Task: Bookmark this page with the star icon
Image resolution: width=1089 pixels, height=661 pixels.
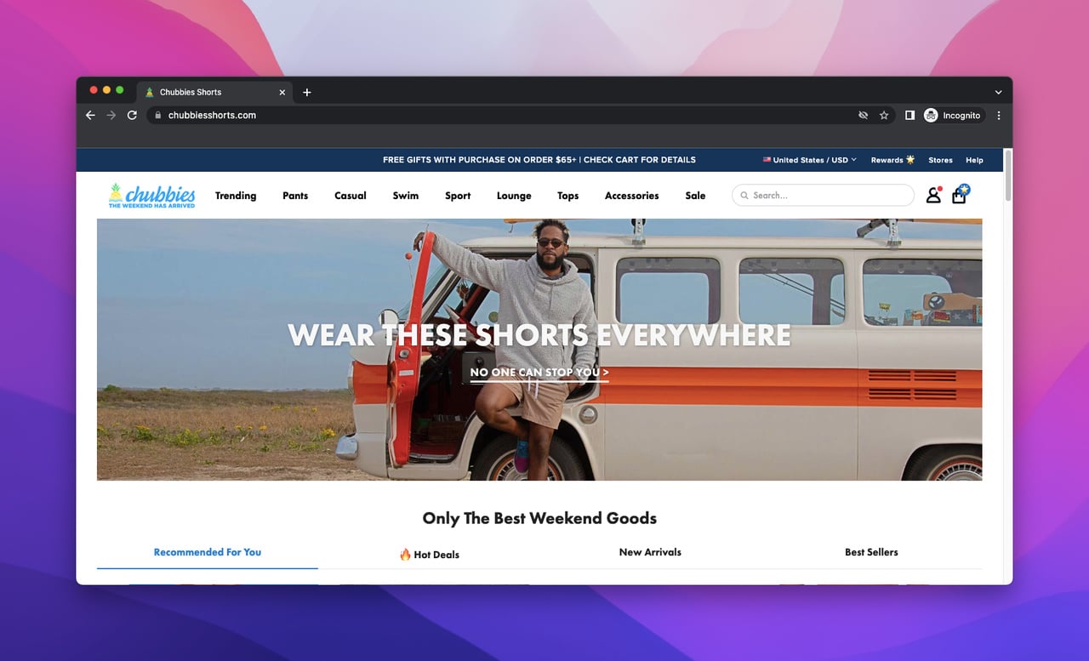Action: 884,116
